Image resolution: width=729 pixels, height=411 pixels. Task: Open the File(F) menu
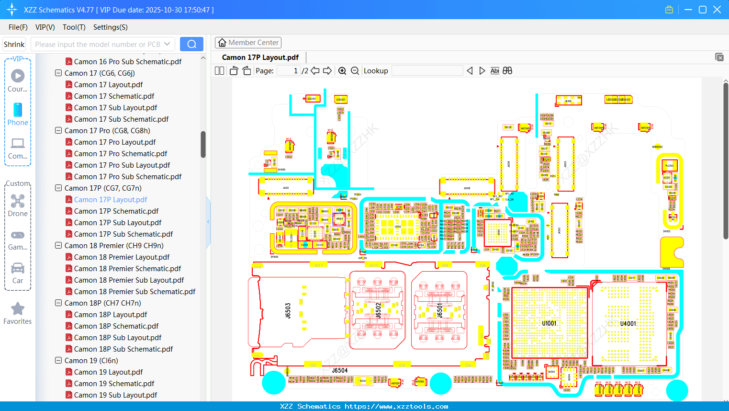(18, 27)
